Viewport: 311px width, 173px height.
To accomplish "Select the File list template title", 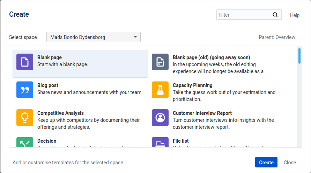I will (180, 141).
